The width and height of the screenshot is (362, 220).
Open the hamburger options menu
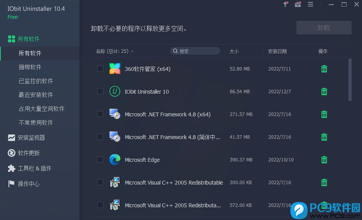pyautogui.click(x=310, y=4)
